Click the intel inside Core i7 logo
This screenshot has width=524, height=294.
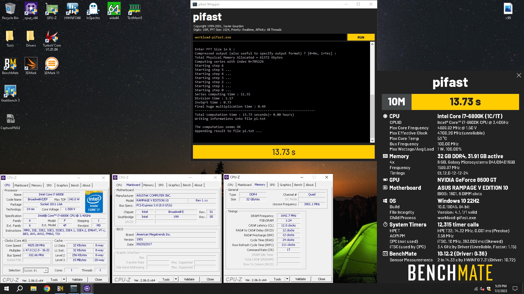pos(94,202)
